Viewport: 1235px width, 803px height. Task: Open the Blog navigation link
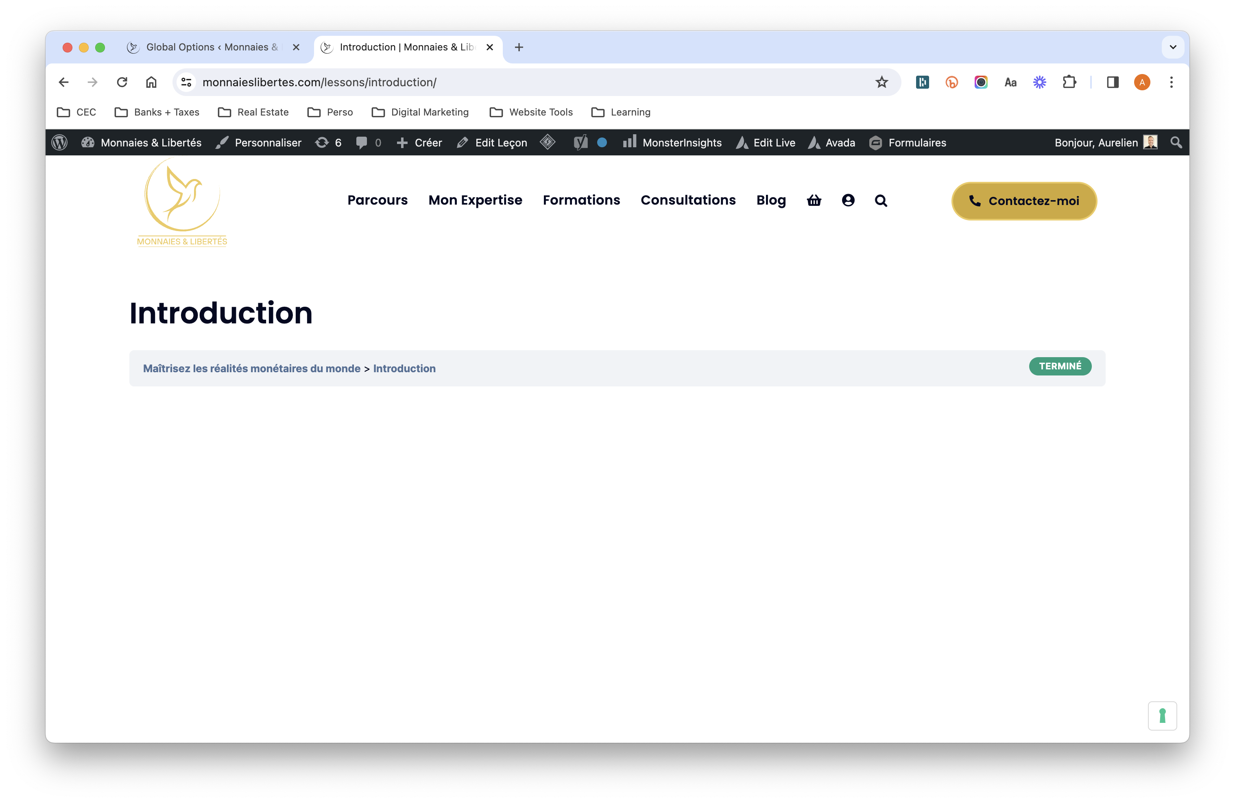click(x=771, y=201)
